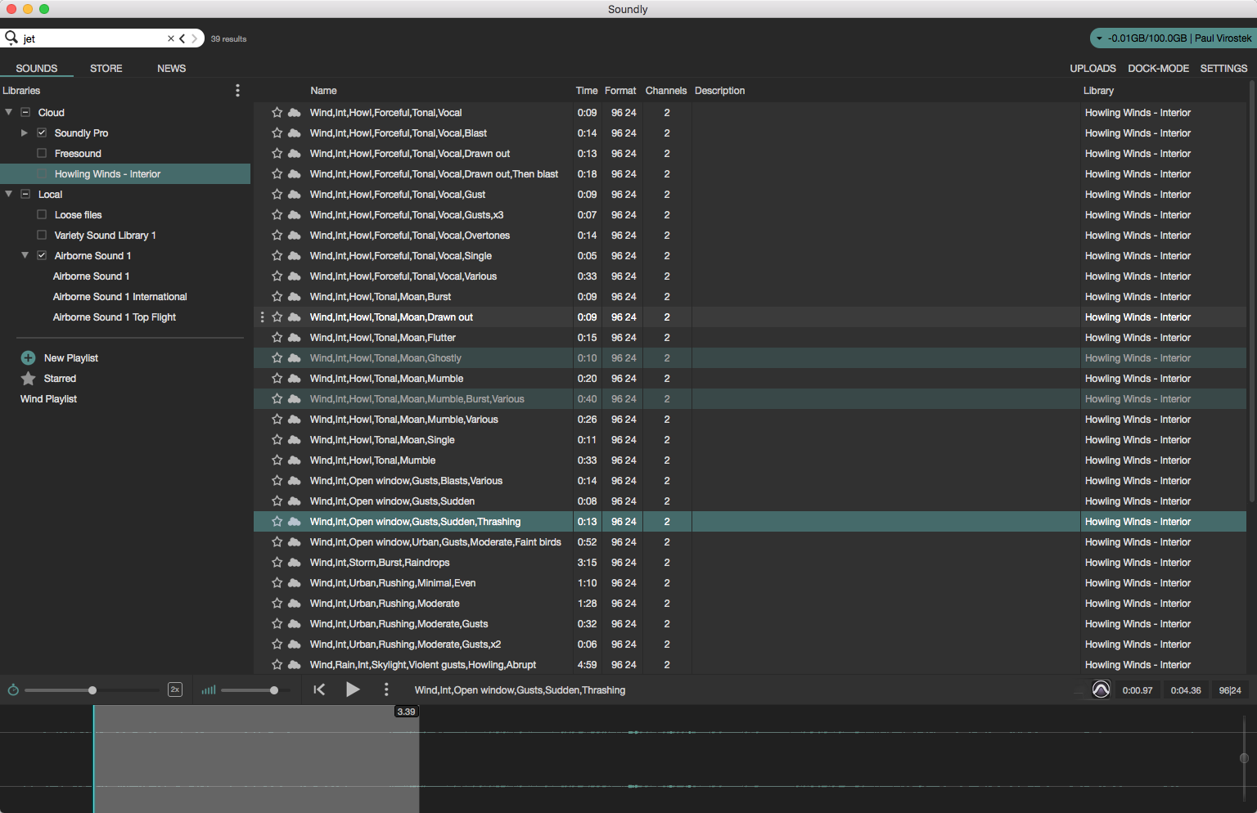The height and width of the screenshot is (813, 1257).
Task: Open the options menu next to the Play button
Action: 386,689
